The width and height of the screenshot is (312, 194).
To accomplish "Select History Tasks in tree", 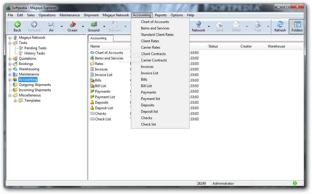I will 35,53.
